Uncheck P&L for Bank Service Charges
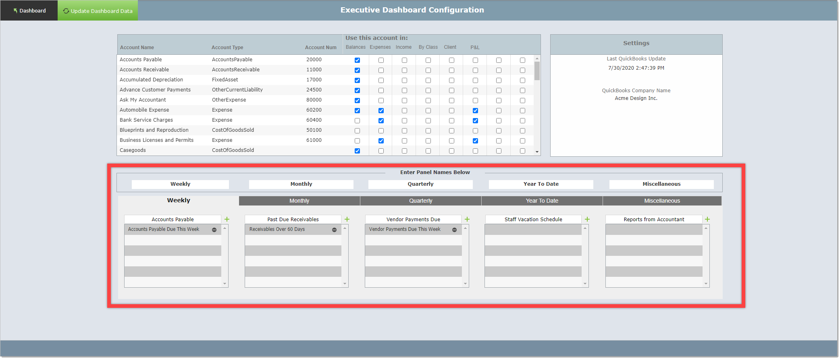Image resolution: width=840 pixels, height=359 pixels. click(x=475, y=120)
